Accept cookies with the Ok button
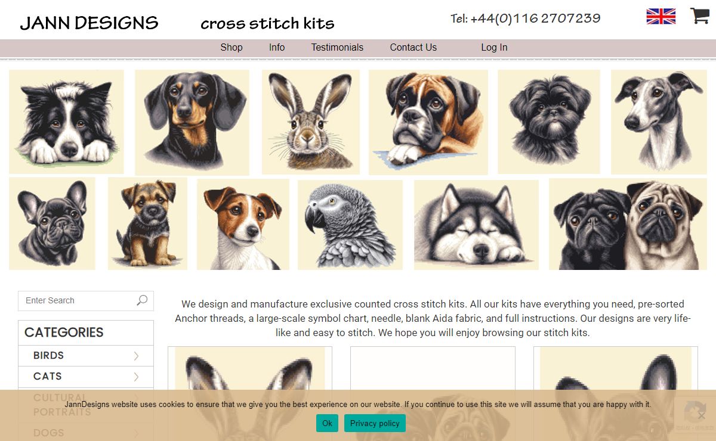The height and width of the screenshot is (441, 716). [x=327, y=423]
